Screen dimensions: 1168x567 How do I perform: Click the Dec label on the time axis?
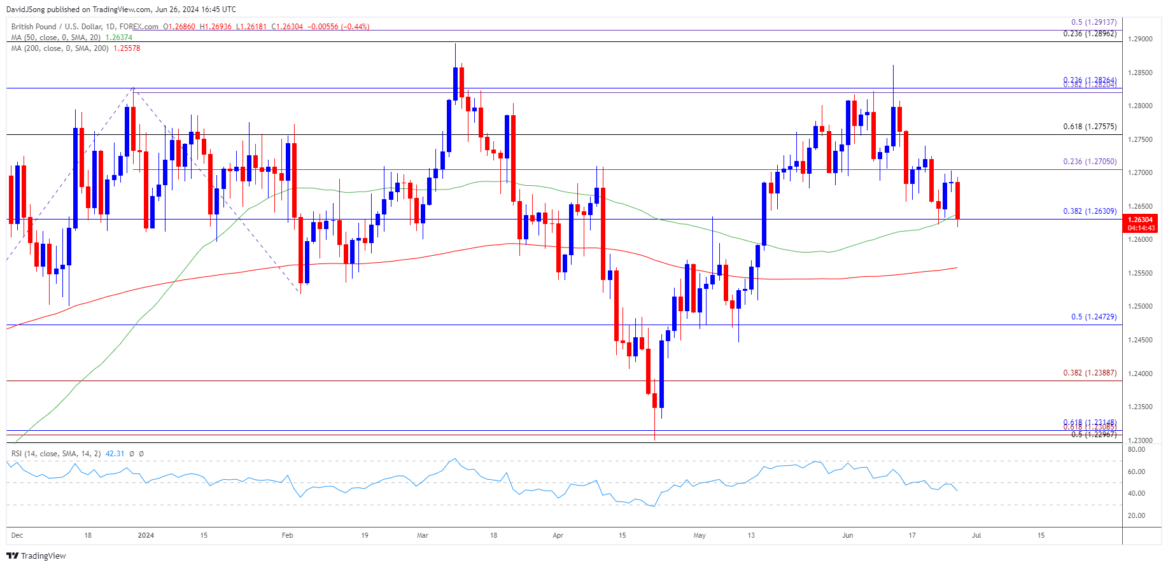(17, 536)
